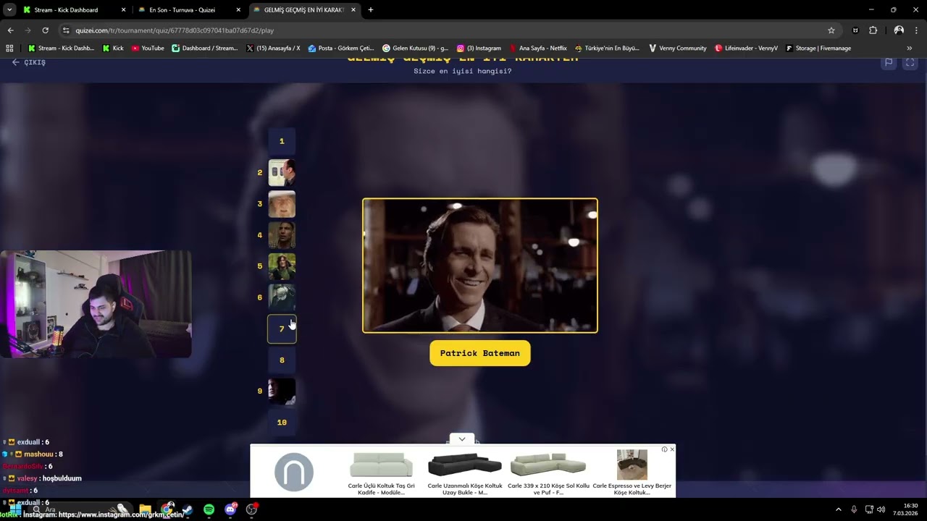Select the rank 3 character thumbnail
Screen dimensions: 927x521
[x=282, y=204]
